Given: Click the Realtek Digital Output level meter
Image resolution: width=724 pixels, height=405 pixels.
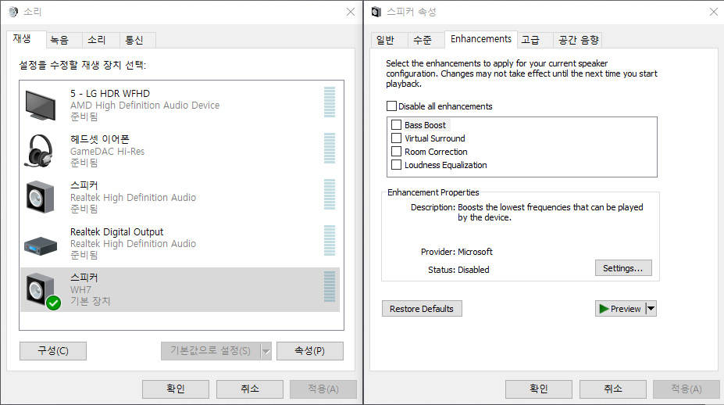Looking at the screenshot, I should point(330,240).
